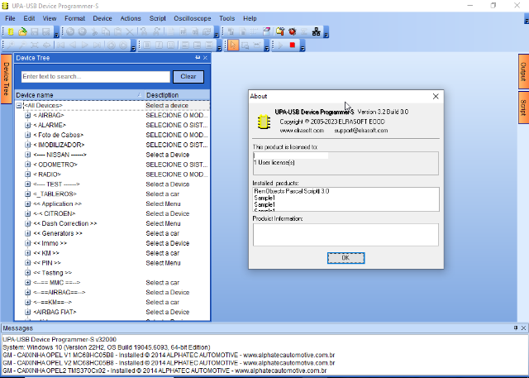Screen dimensions: 529x378
Task: Expand the < IMOBILIZADOR> tree node
Action: pos(27,145)
